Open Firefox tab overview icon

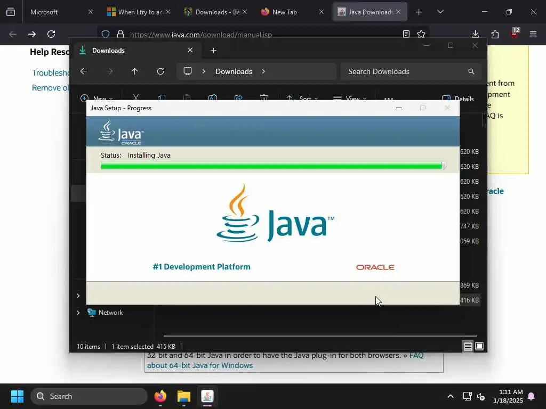(11, 12)
